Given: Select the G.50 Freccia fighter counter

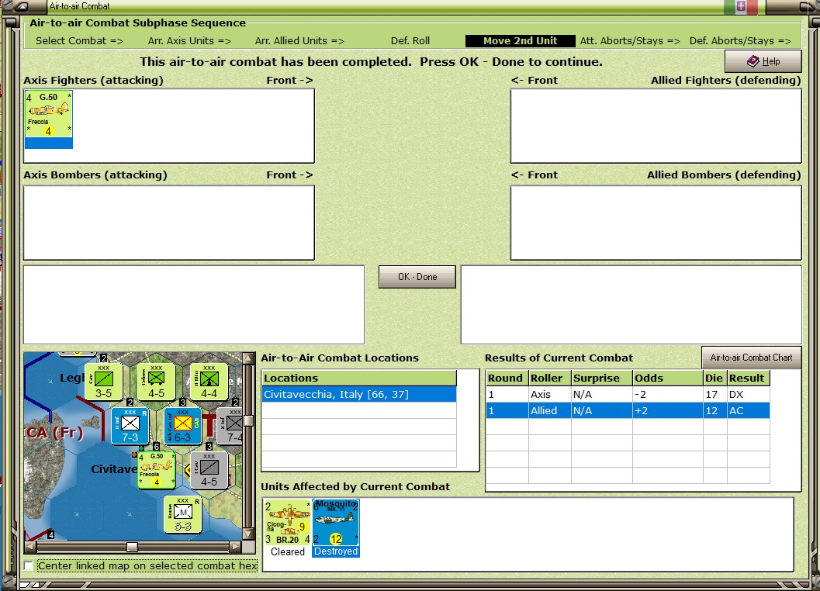Looking at the screenshot, I should tap(49, 119).
